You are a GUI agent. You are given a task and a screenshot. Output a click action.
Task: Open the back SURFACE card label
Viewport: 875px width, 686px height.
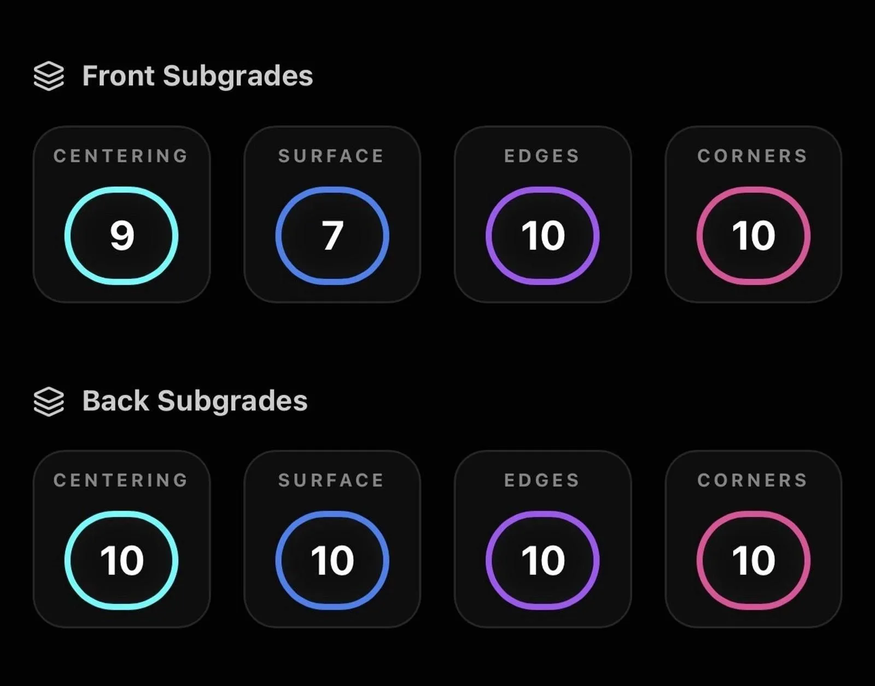tap(331, 480)
